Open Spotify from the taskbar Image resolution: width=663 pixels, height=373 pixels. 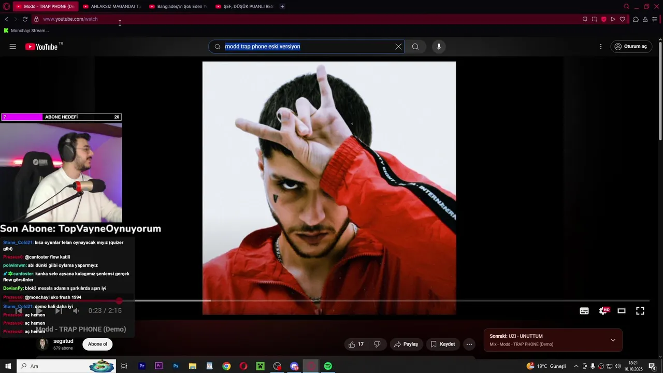click(x=328, y=366)
